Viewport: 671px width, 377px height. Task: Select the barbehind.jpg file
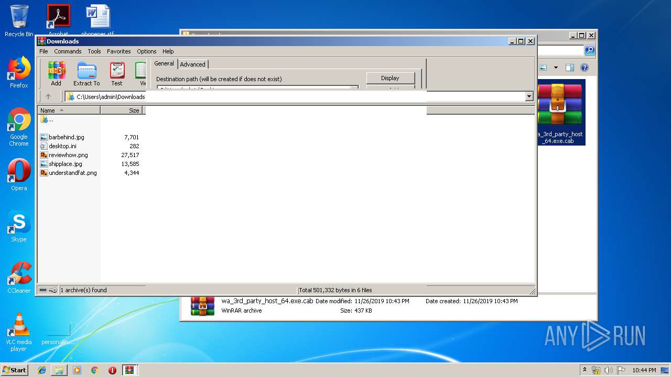66,137
